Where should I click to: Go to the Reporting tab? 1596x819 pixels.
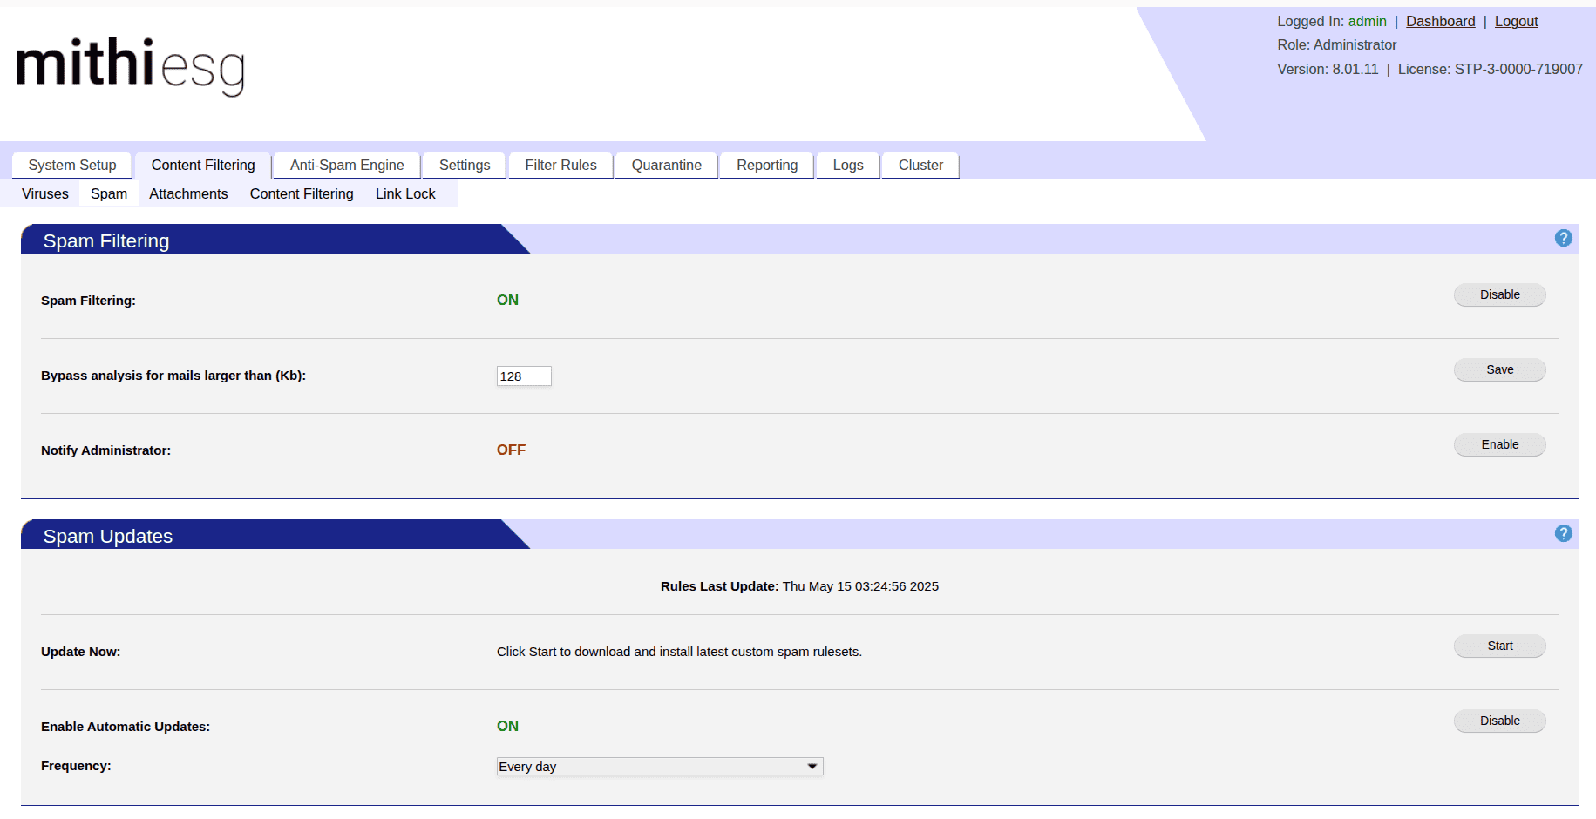coord(766,165)
